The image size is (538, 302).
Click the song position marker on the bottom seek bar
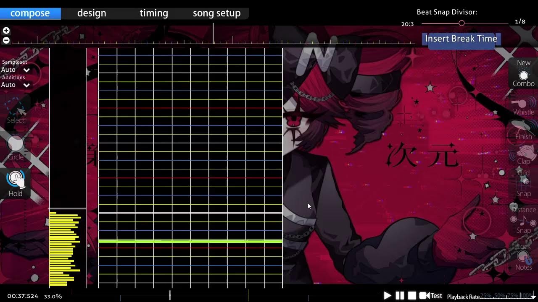(x=170, y=296)
